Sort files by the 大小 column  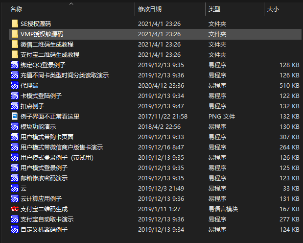(x=273, y=9)
